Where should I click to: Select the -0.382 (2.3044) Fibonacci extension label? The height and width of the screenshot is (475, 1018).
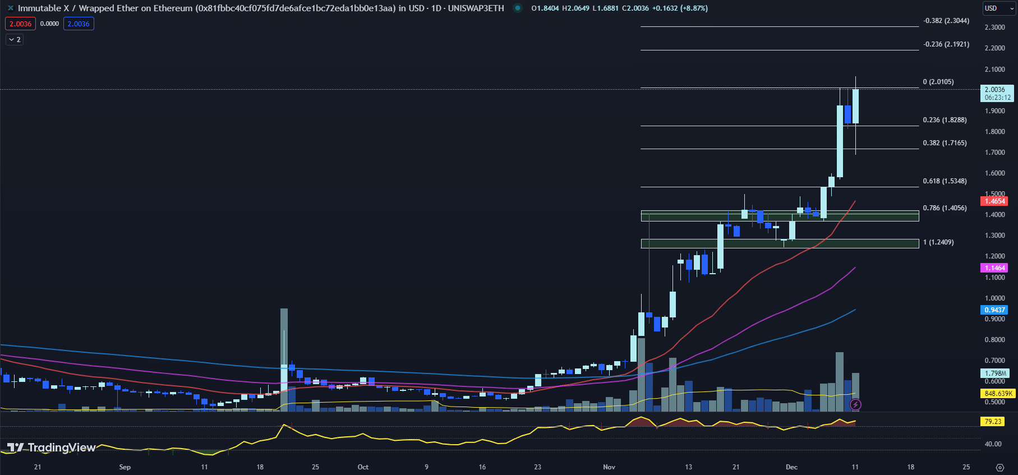(946, 21)
